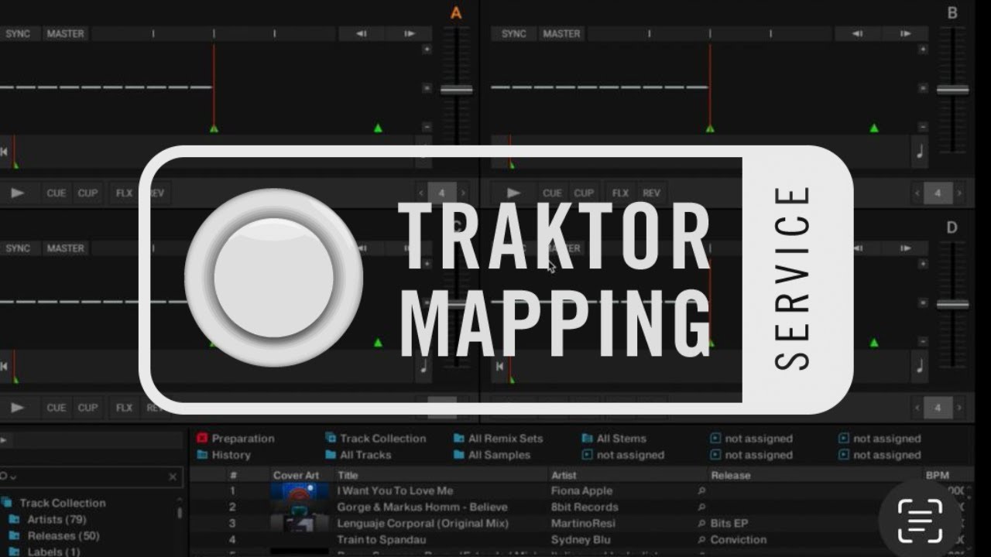
Task: Click tempo bend up arrow on Deck B
Action: [x=905, y=34]
